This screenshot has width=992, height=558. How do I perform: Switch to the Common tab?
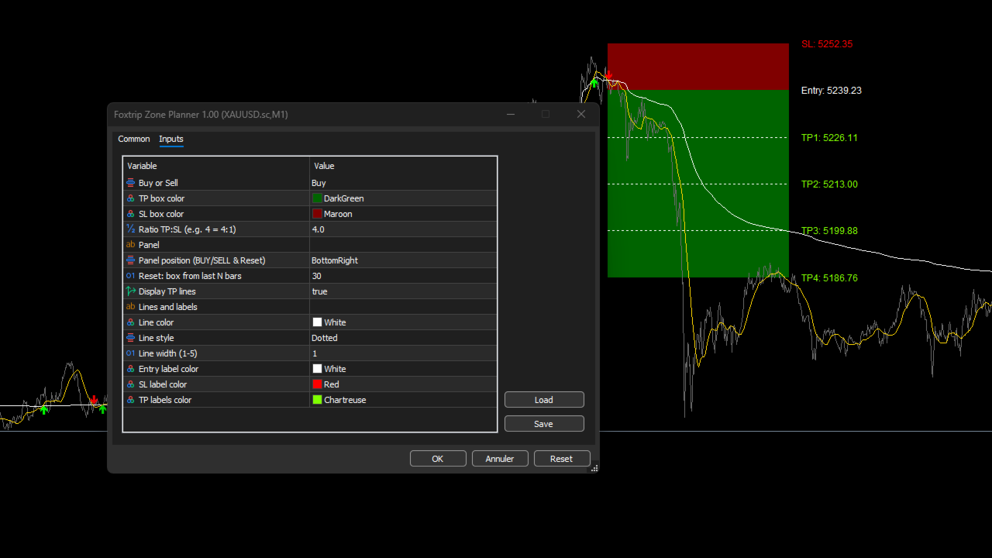(134, 139)
